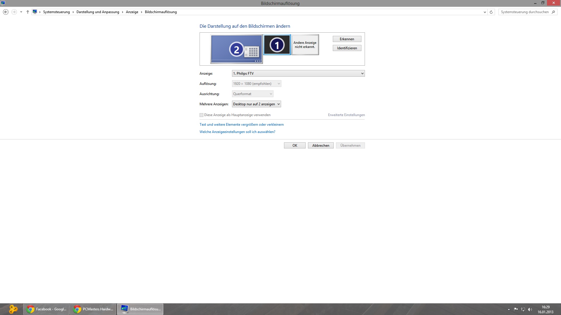Click the Erkennen button
Viewport: 561px width, 315px height.
pos(347,39)
